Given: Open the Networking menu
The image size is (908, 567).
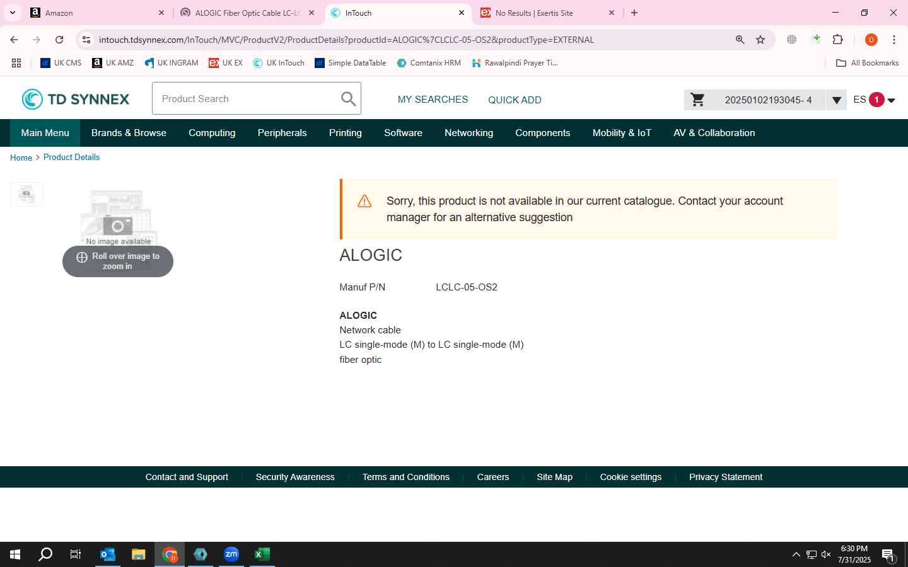Looking at the screenshot, I should tap(469, 133).
